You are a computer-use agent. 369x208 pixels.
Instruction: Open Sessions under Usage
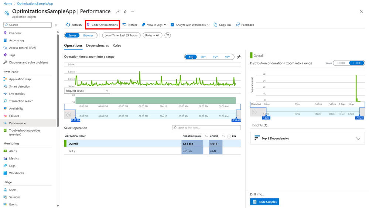[x=15, y=197]
